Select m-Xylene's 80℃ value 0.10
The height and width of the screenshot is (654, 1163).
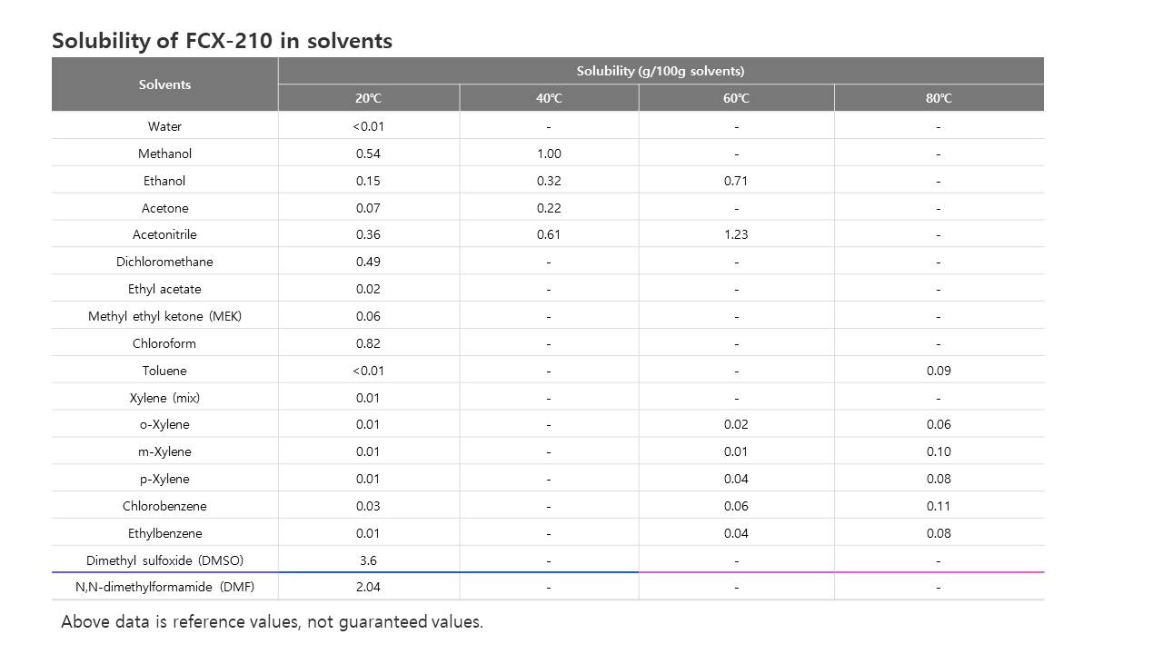point(939,451)
